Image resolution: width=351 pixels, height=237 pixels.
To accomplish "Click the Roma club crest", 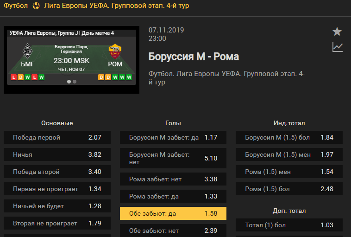I will click(115, 51).
